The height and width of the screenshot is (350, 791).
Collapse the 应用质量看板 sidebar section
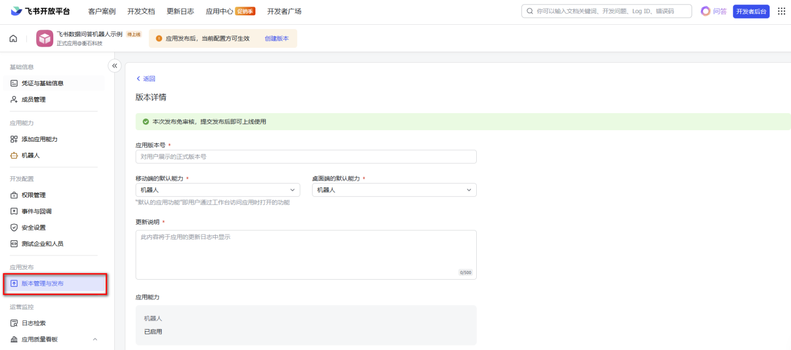click(95, 340)
